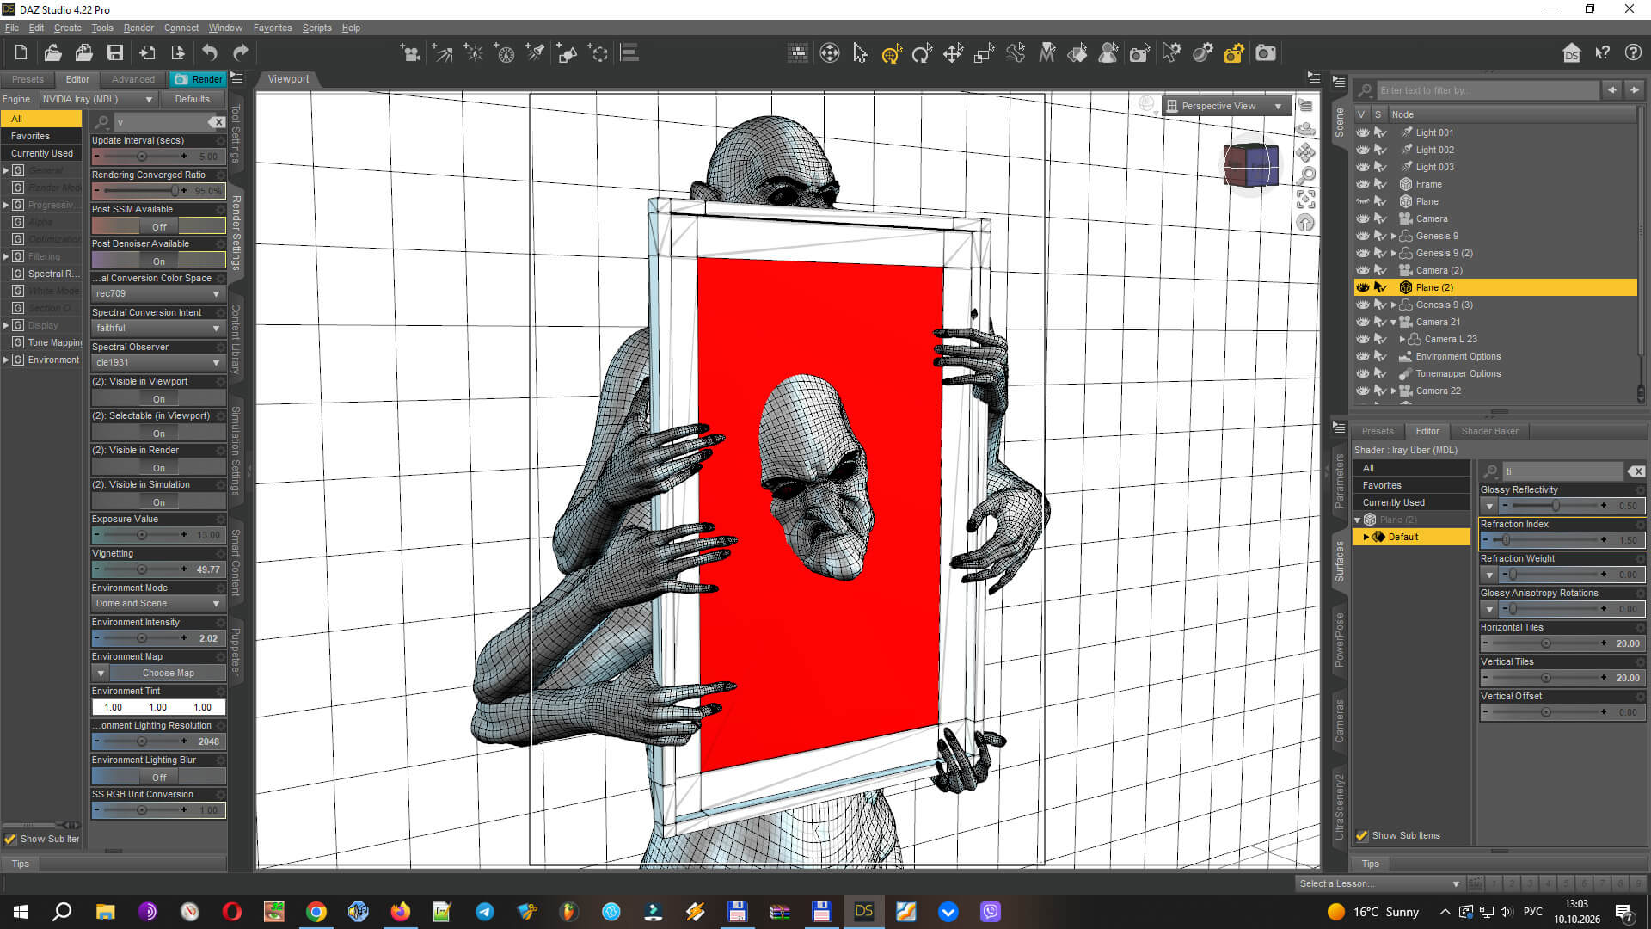Click the Universal tool icon
Viewport: 1651px width, 929px height.
point(891,53)
